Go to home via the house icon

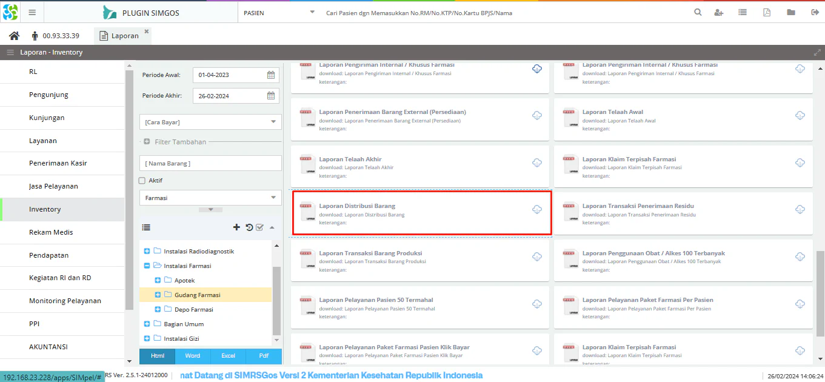14,36
